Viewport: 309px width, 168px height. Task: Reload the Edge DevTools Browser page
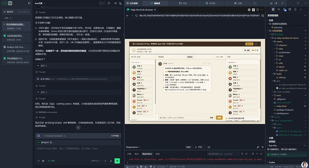point(137,16)
